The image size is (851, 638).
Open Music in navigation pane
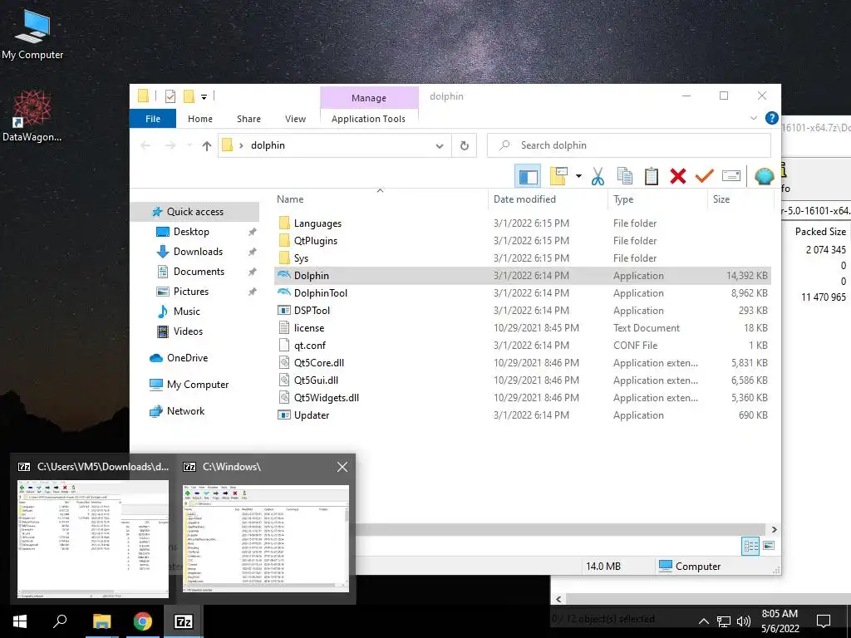coord(187,312)
